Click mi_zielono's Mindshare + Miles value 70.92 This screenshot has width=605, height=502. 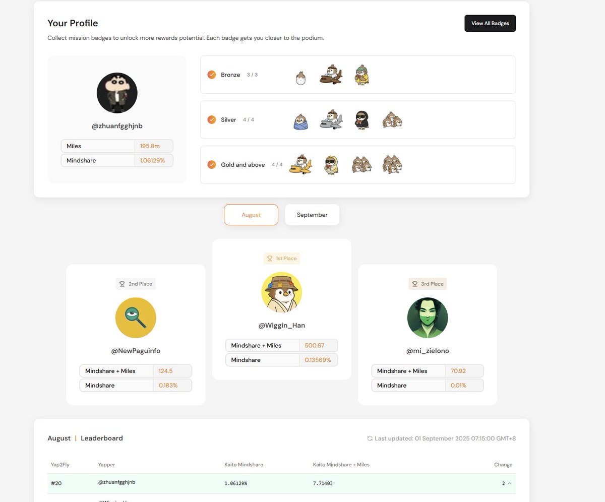pos(458,371)
